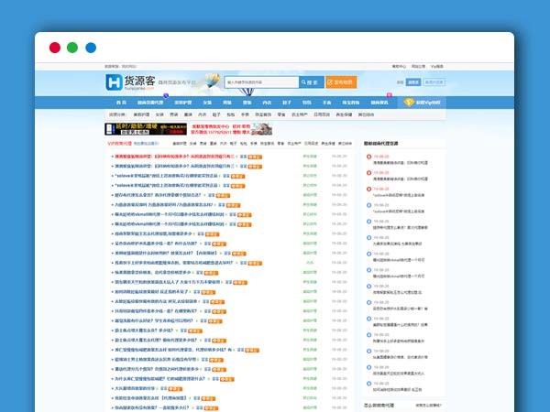Click the orange publish button beside search

(340, 81)
